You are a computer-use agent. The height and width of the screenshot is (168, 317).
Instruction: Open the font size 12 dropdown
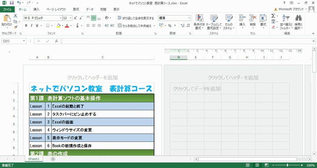(70, 18)
